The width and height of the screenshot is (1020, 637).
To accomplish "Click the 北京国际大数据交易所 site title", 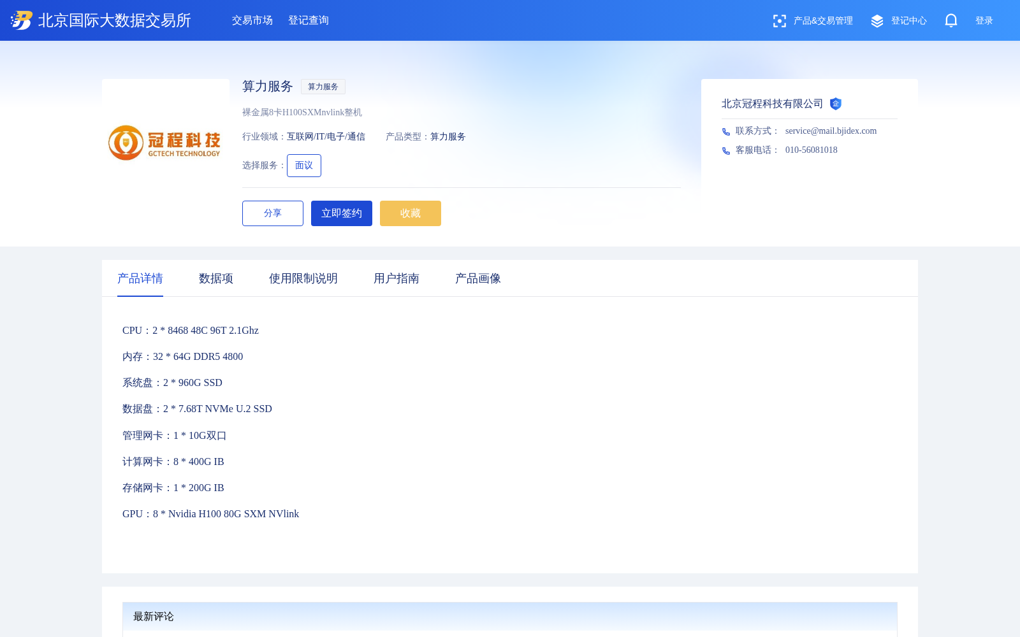I will click(x=115, y=20).
